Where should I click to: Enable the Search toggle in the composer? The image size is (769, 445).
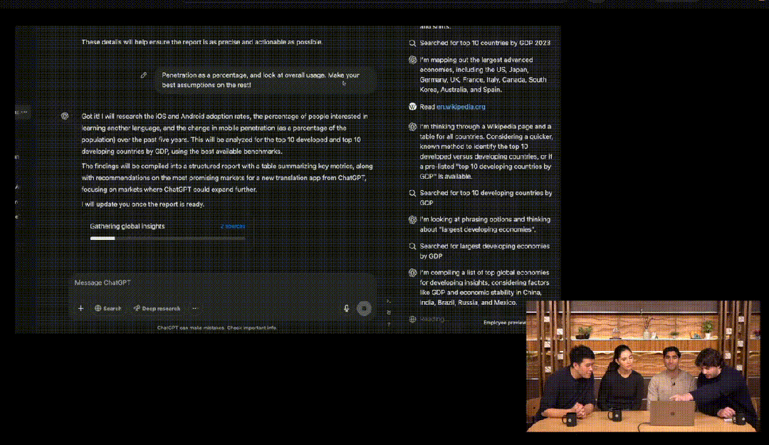pyautogui.click(x=107, y=308)
